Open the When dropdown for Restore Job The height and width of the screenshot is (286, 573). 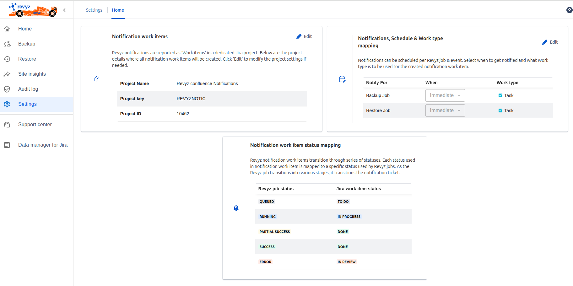(445, 111)
